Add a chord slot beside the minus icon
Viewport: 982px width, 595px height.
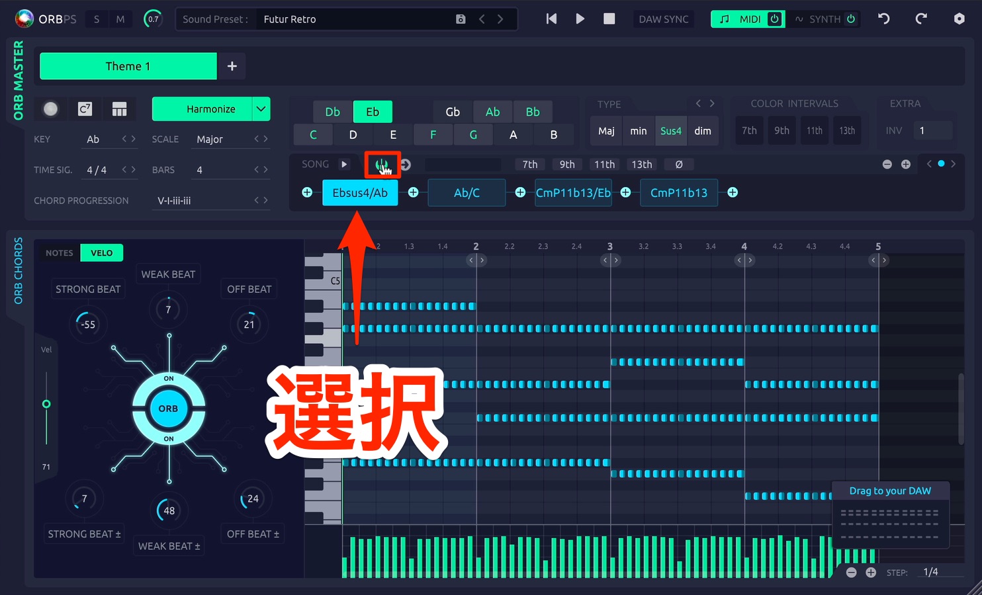(x=906, y=164)
